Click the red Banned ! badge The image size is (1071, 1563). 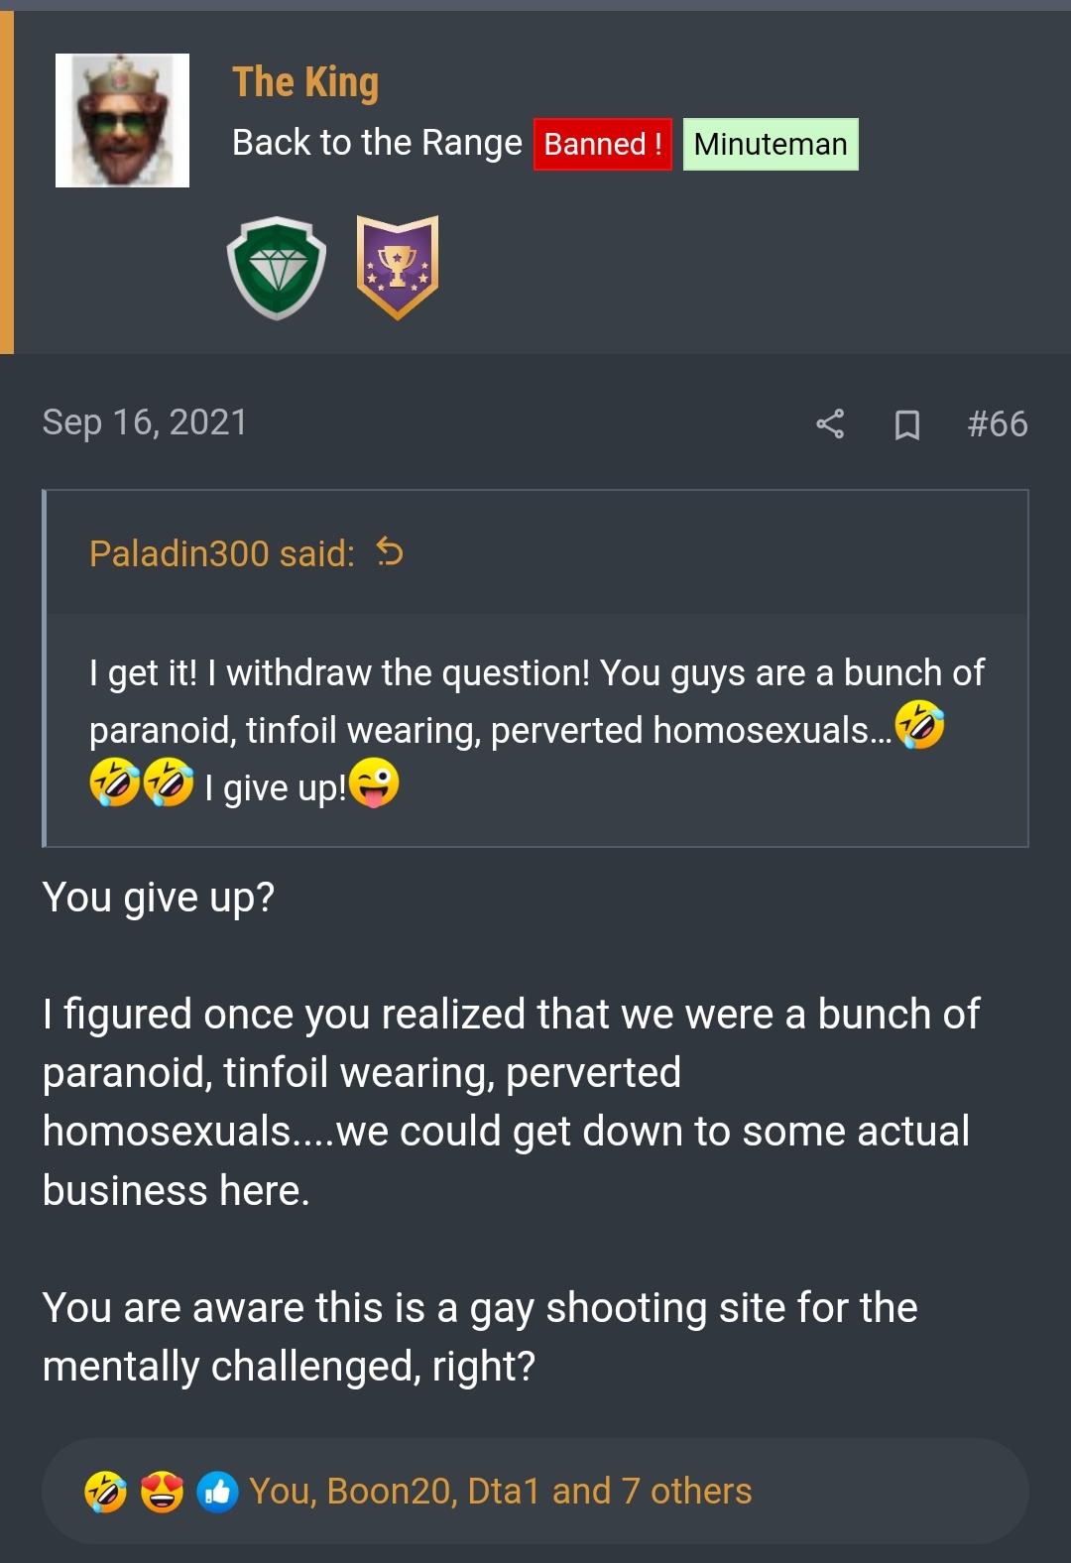[603, 145]
